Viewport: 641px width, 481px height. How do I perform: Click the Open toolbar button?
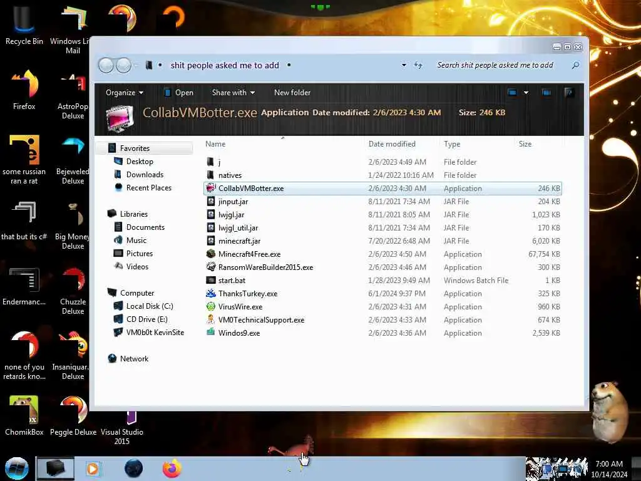tap(178, 93)
